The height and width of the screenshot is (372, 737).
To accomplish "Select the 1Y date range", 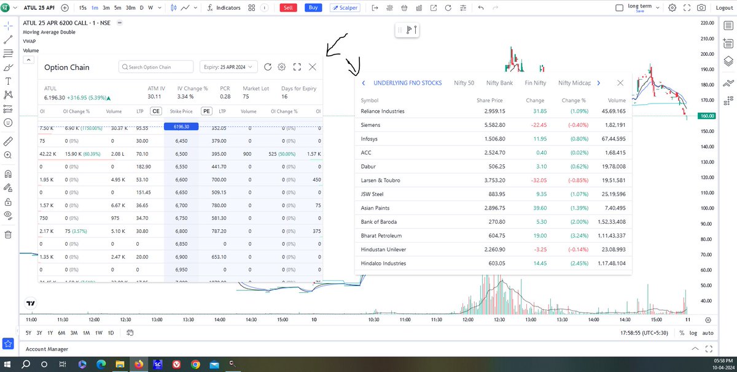I will [x=50, y=333].
